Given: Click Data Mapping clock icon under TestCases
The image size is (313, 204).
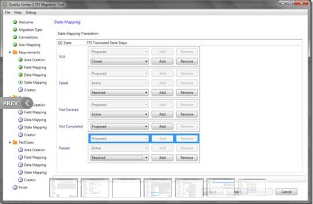Looking at the screenshot, I should pos(20,165).
